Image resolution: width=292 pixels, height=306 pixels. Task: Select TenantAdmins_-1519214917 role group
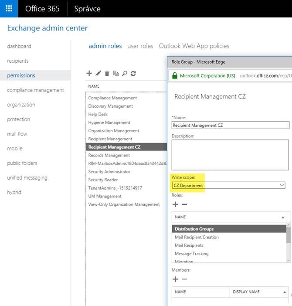(115, 188)
